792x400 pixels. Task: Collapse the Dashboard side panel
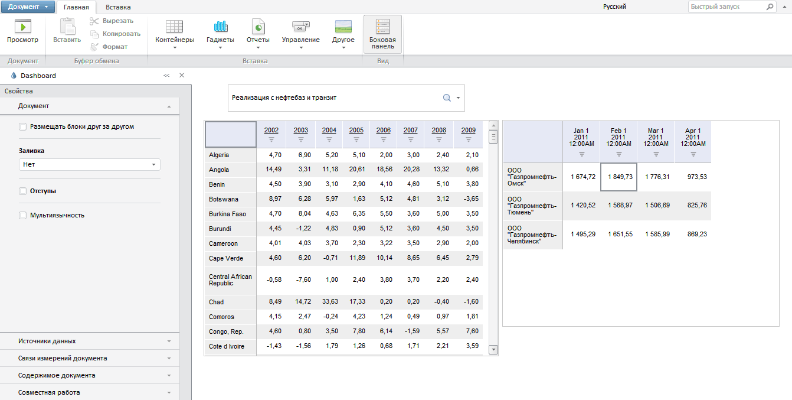click(x=166, y=76)
